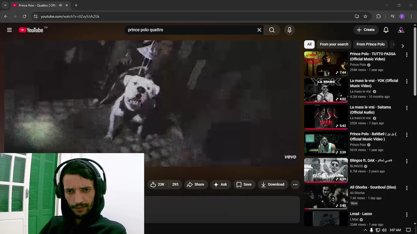Open the Lmad - Lasso video title
The width and height of the screenshot is (417, 234).
click(361, 214)
